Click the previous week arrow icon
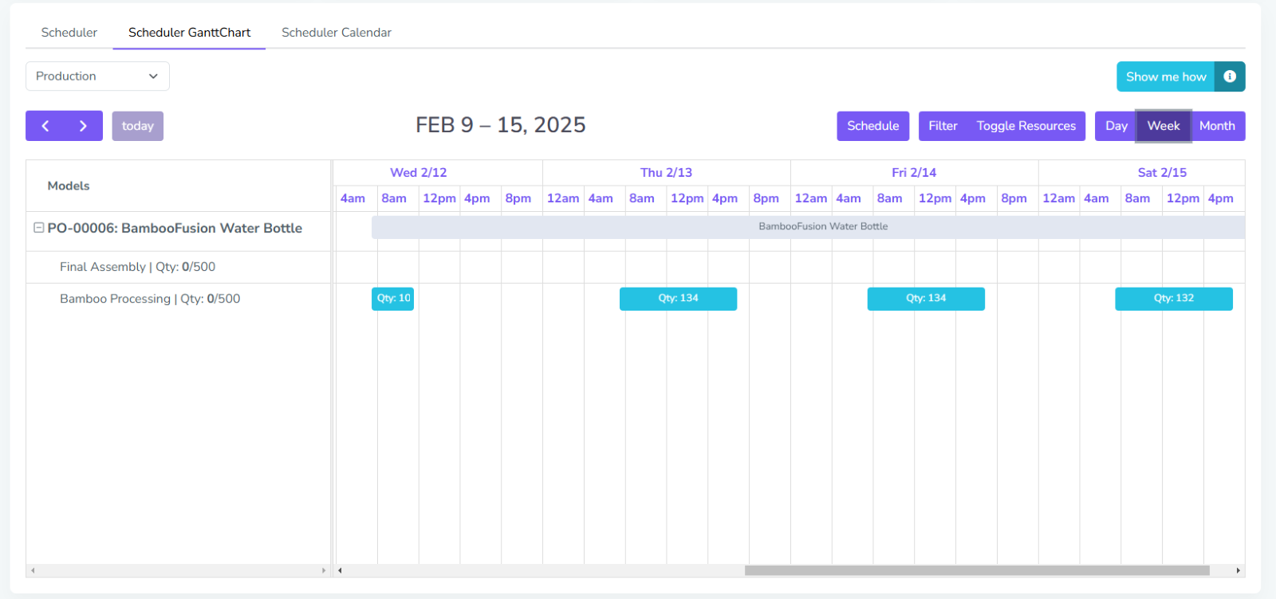 (45, 126)
